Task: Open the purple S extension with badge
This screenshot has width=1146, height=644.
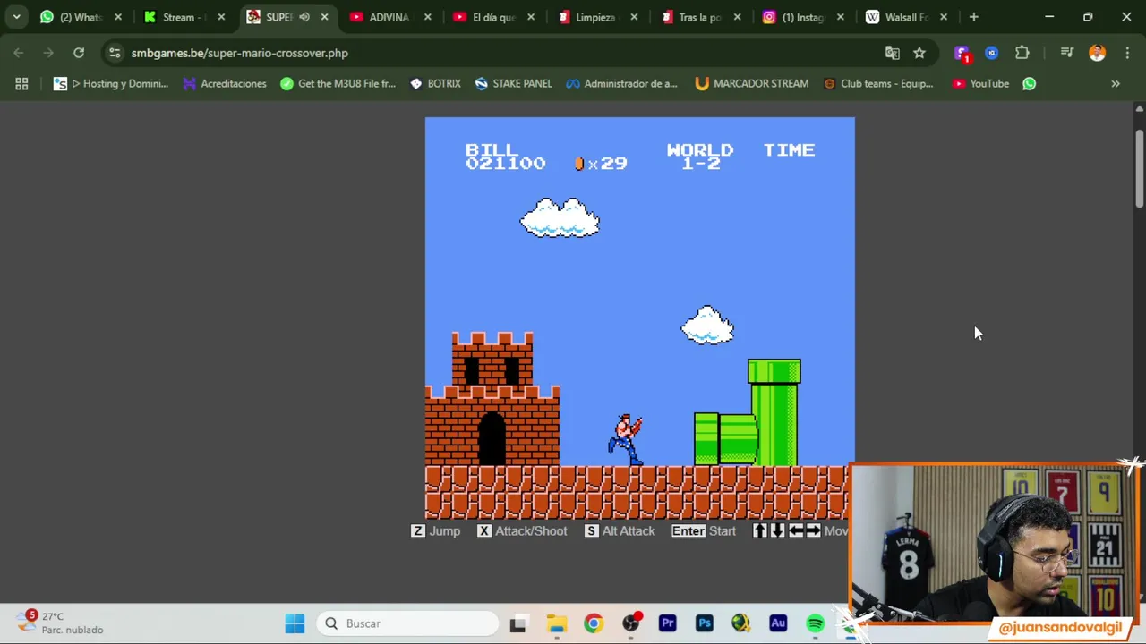Action: 962,54
